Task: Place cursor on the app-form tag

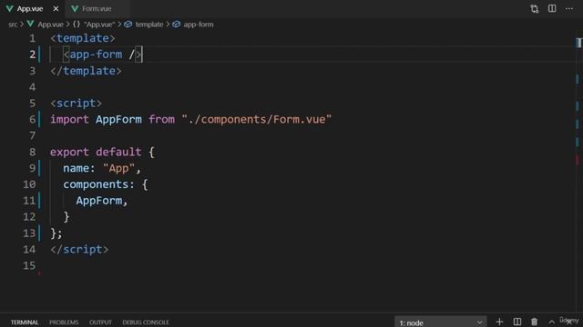Action: (x=96, y=54)
